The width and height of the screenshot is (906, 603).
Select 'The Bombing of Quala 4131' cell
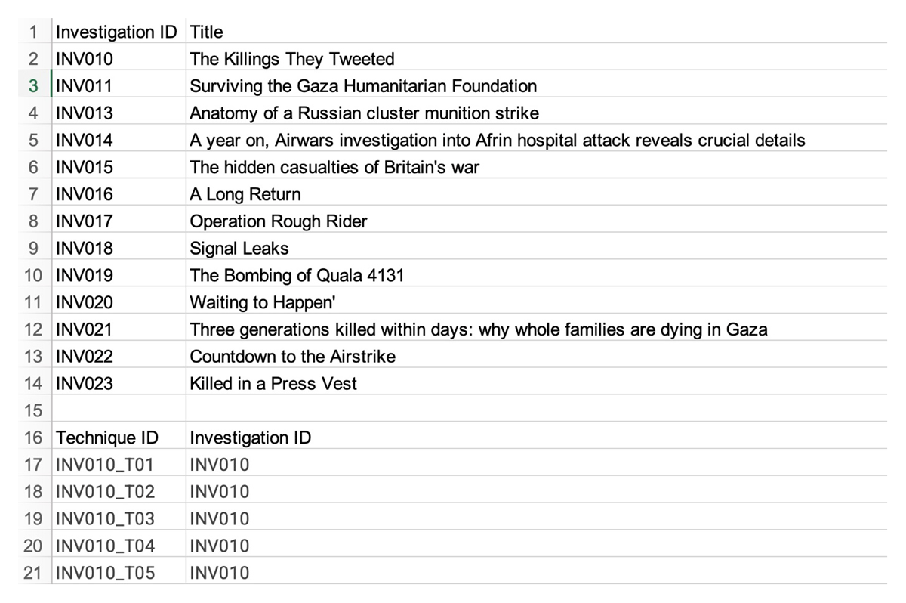click(537, 275)
